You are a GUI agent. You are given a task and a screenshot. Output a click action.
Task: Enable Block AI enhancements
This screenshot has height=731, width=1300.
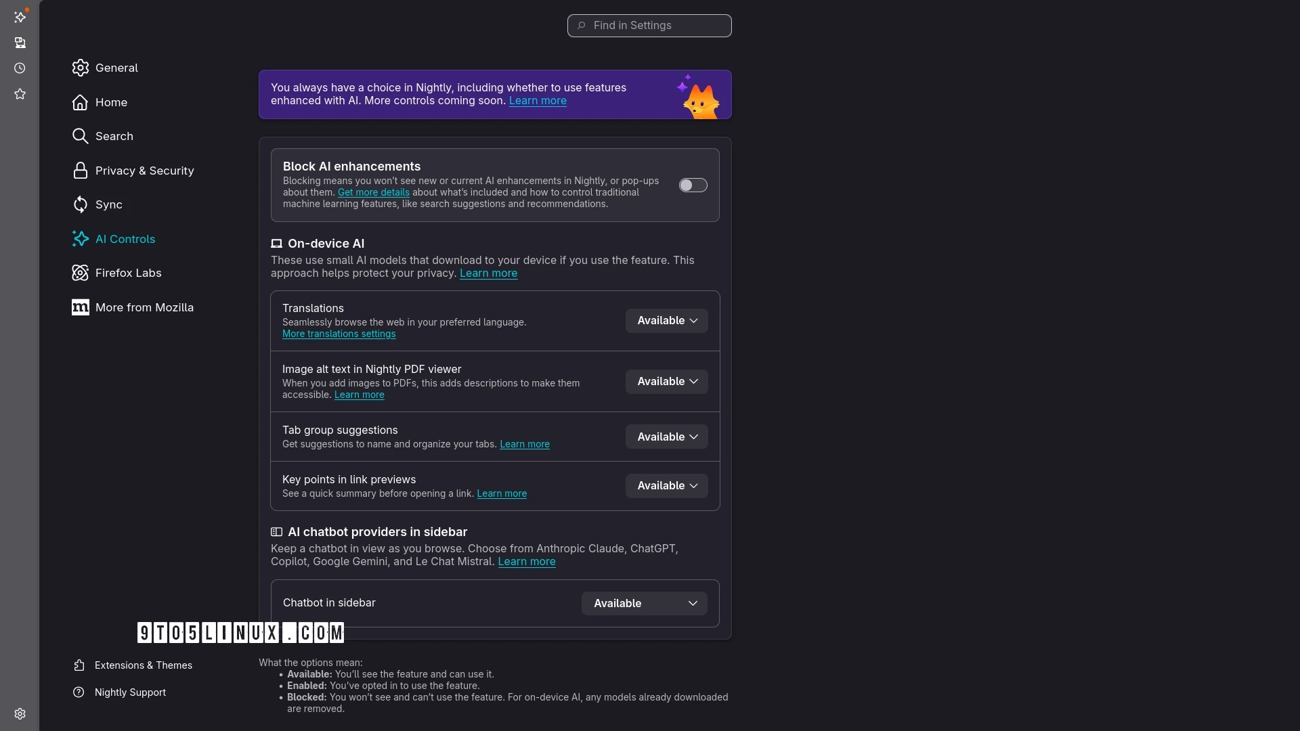pos(693,185)
